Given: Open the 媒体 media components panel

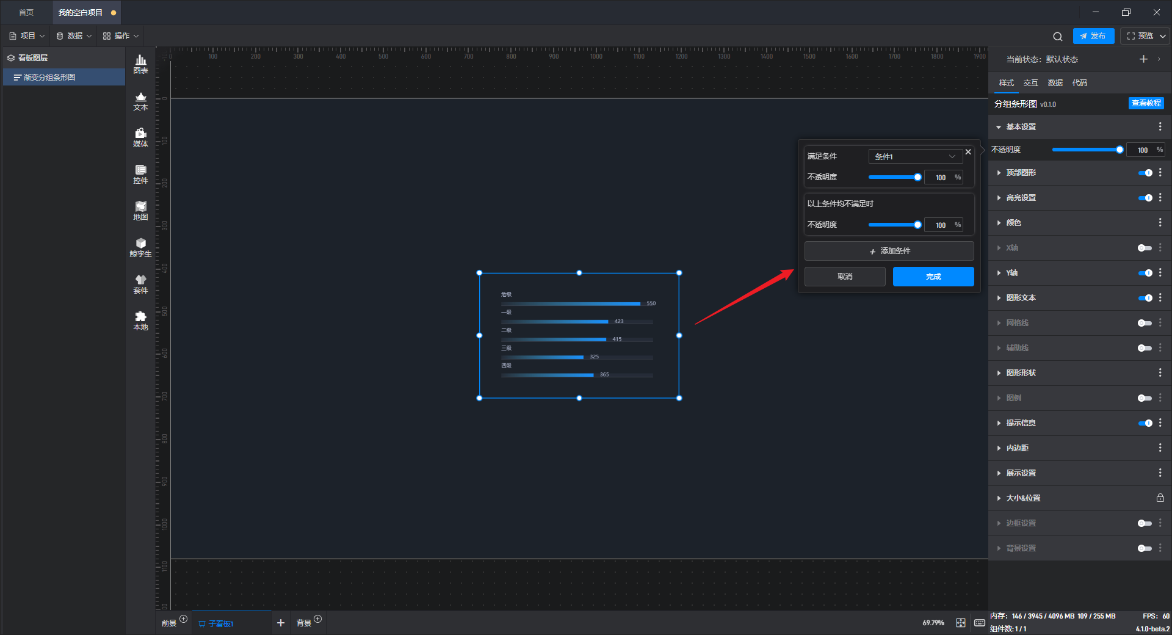Looking at the screenshot, I should point(140,137).
